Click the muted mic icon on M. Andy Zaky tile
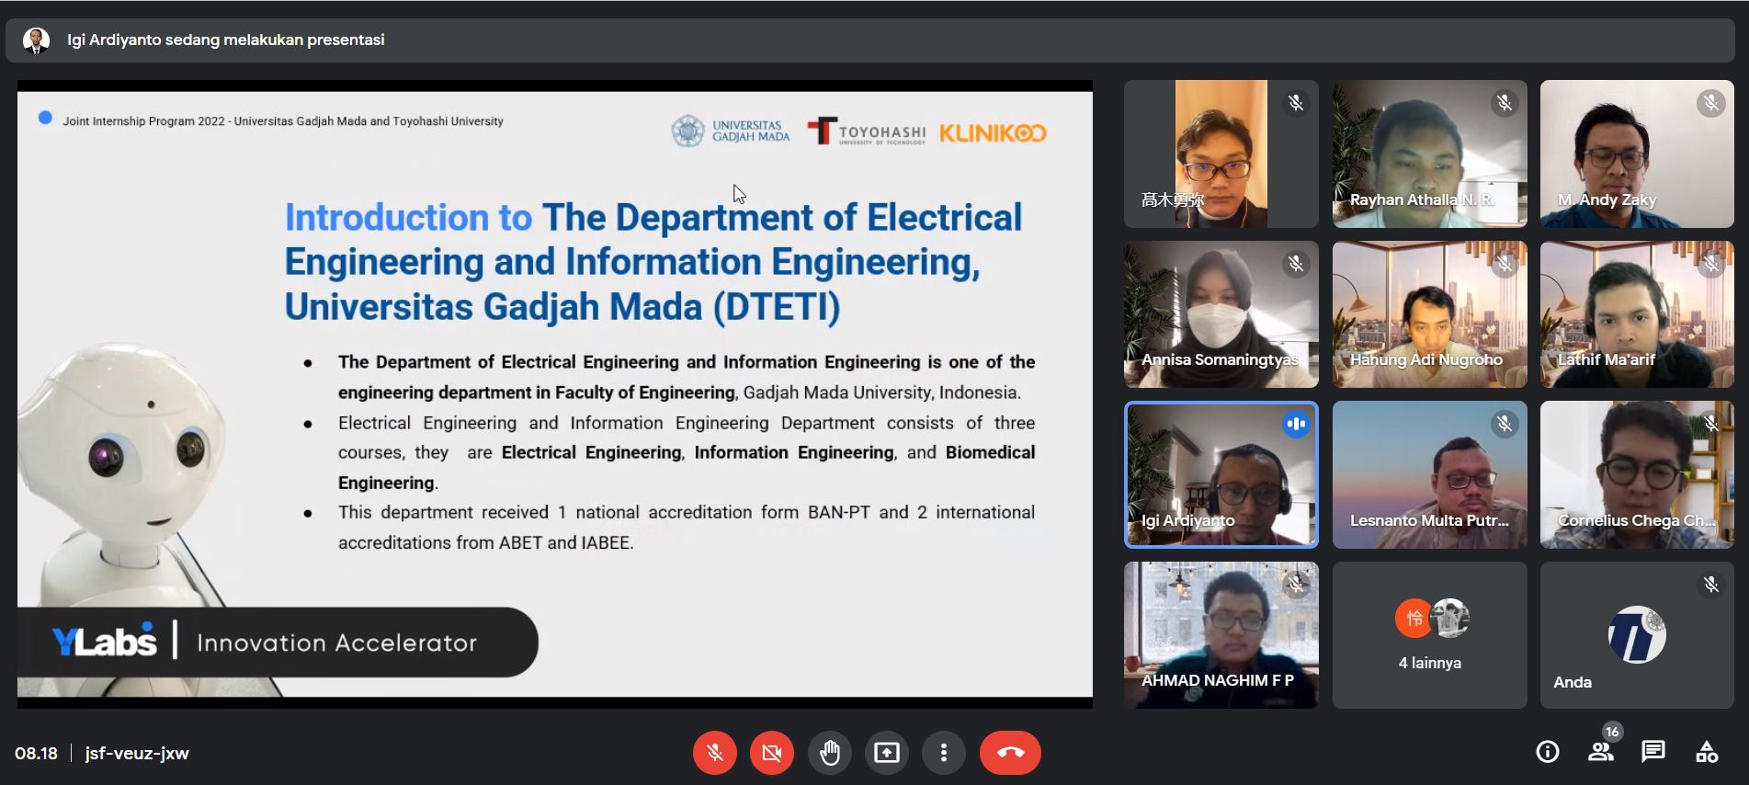 tap(1711, 103)
